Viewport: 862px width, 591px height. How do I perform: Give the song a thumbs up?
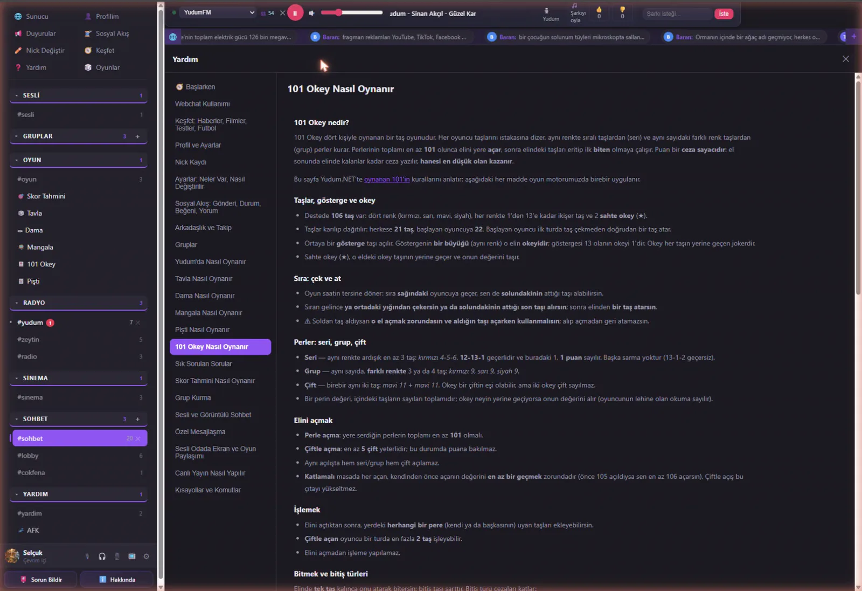coord(599,12)
